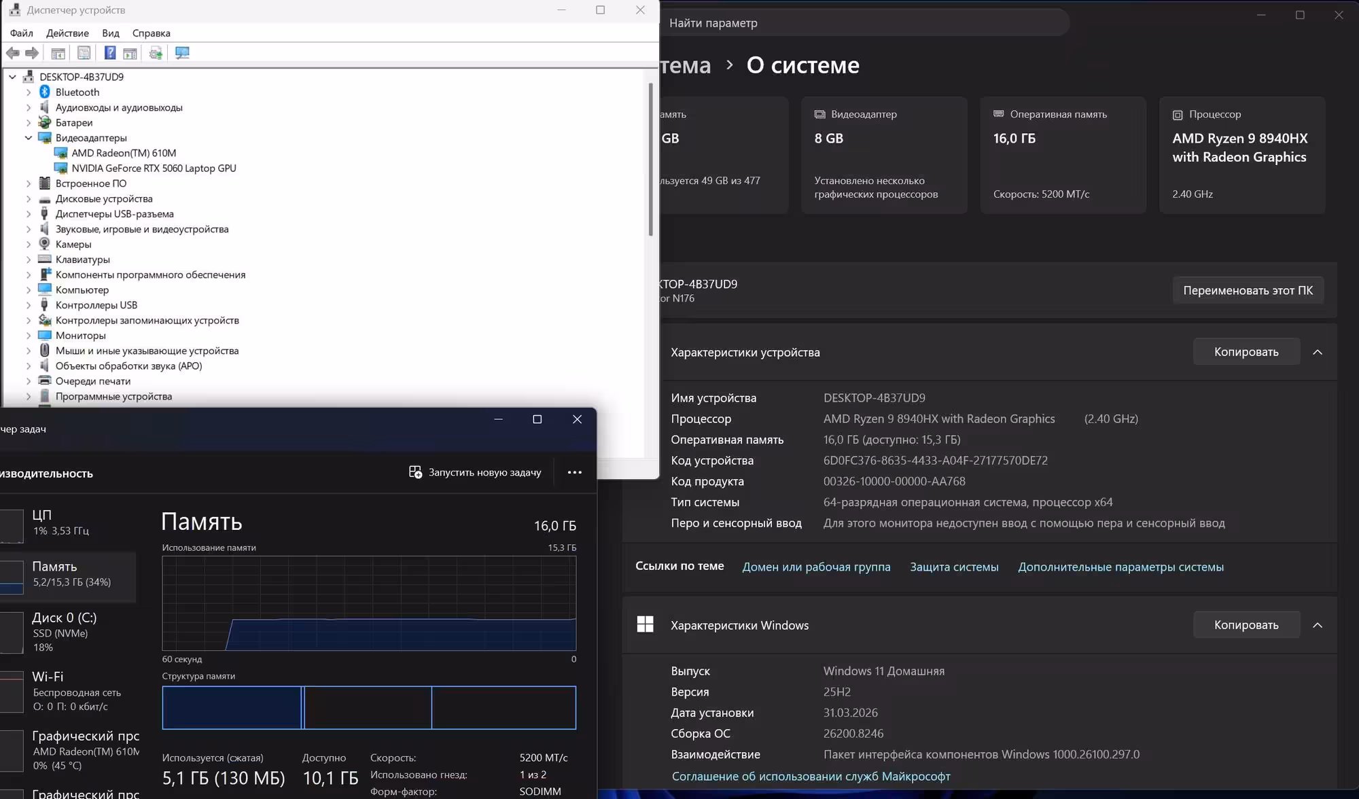Select the AMD Radeon 610M GPU performance entry
The width and height of the screenshot is (1359, 799).
click(68, 750)
